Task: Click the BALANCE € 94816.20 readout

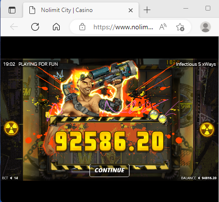Action: point(199,178)
